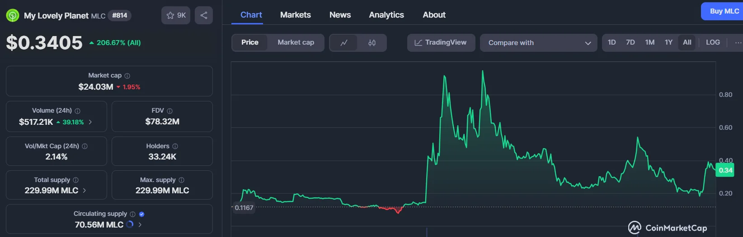Click the verified circulating supply badge
This screenshot has height=237, width=743.
click(141, 214)
